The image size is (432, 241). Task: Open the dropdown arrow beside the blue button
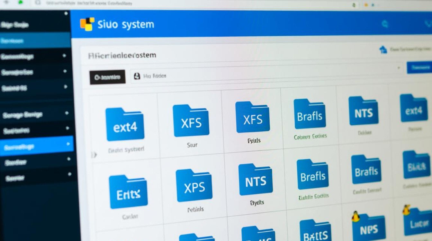399,68
